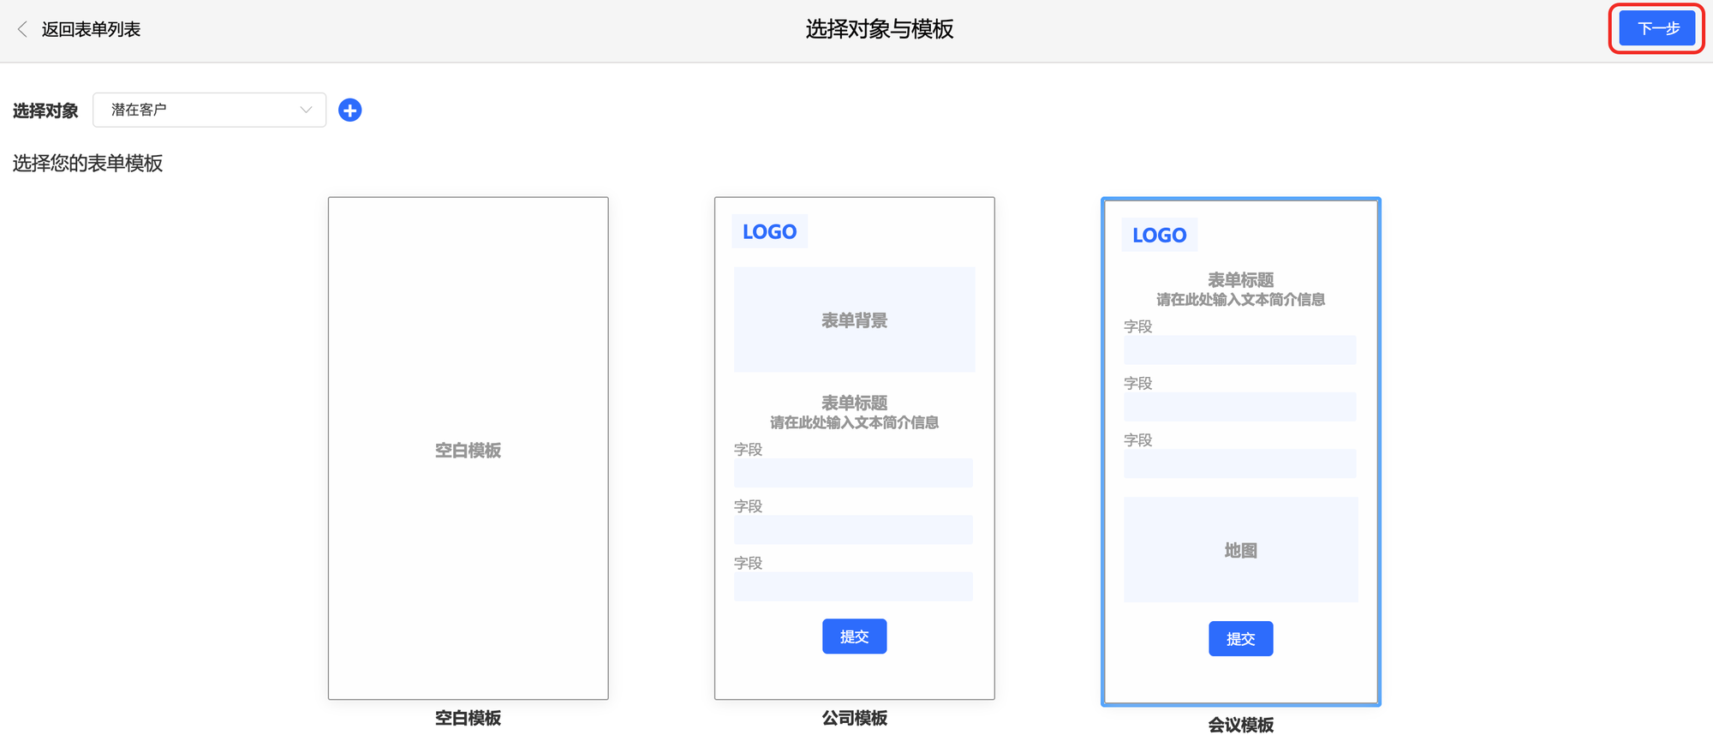Click the back arrow chevron icon
Image resolution: width=1713 pixels, height=741 pixels.
(x=22, y=29)
